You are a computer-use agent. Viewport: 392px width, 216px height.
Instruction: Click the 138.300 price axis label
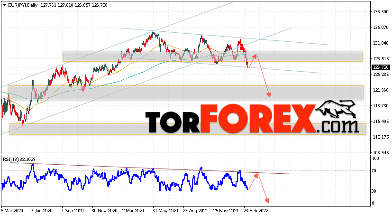(x=381, y=12)
